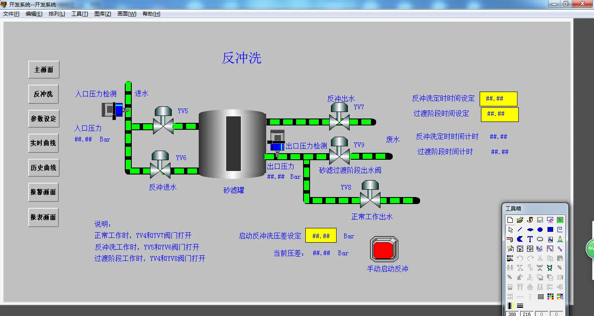Select the Line drawing tool
This screenshot has width=594, height=316.
520,230
